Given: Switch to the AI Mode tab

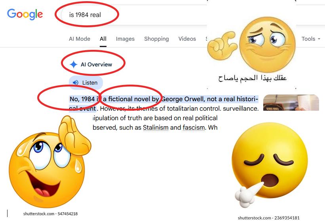Looking at the screenshot, I should (x=80, y=39).
